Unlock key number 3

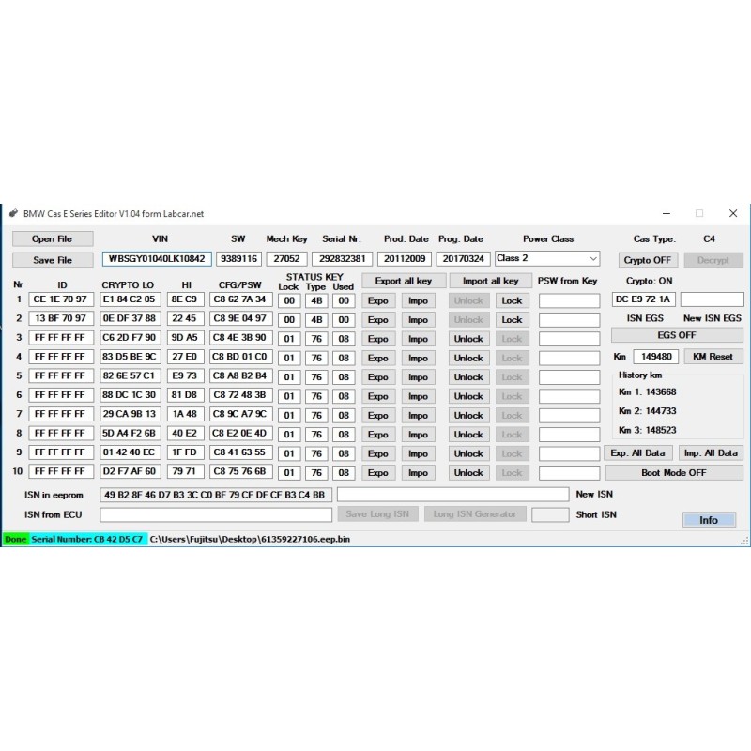click(x=468, y=339)
